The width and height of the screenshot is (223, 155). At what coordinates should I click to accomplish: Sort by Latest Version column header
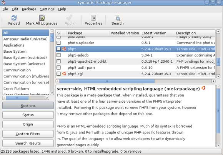pyautogui.click(x=157, y=33)
